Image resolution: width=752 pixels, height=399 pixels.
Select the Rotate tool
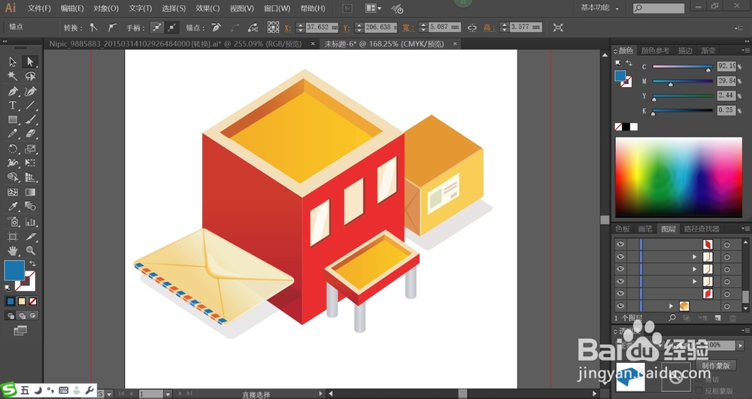13,149
